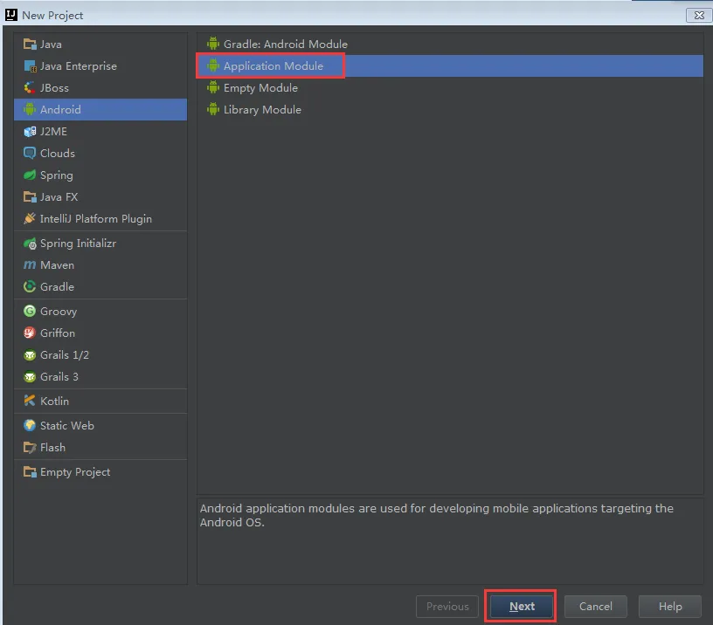Open Help for New Project
This screenshot has height=625, width=713.
point(670,607)
